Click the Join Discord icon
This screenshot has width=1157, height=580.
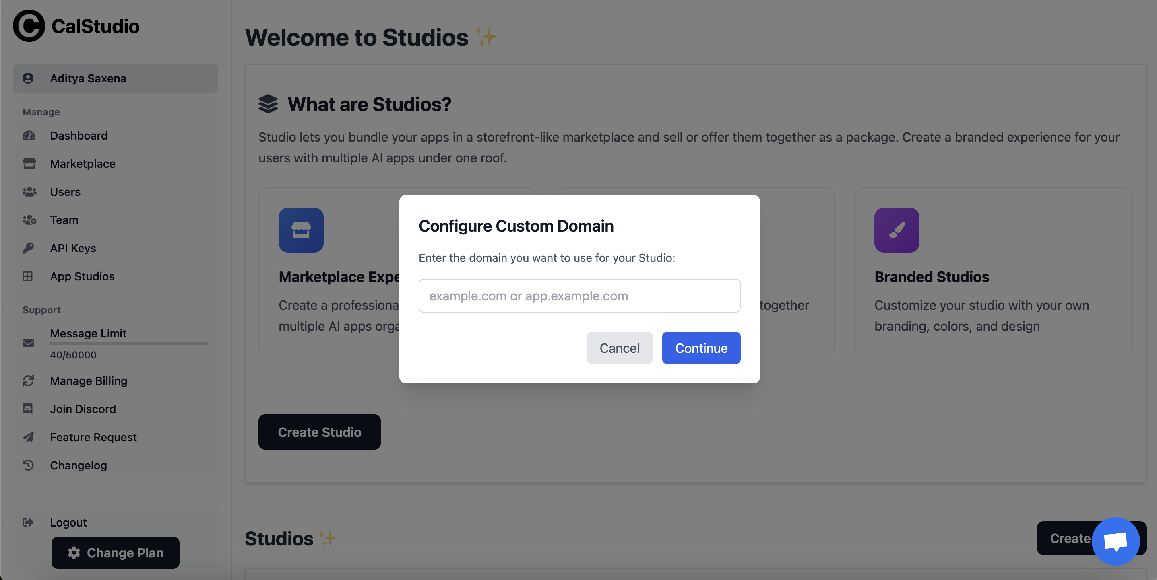[29, 409]
